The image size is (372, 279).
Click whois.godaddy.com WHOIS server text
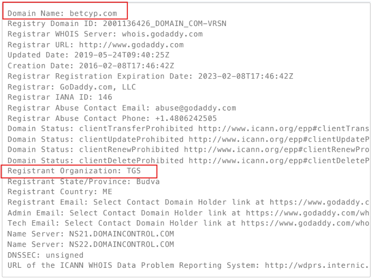click(x=162, y=34)
